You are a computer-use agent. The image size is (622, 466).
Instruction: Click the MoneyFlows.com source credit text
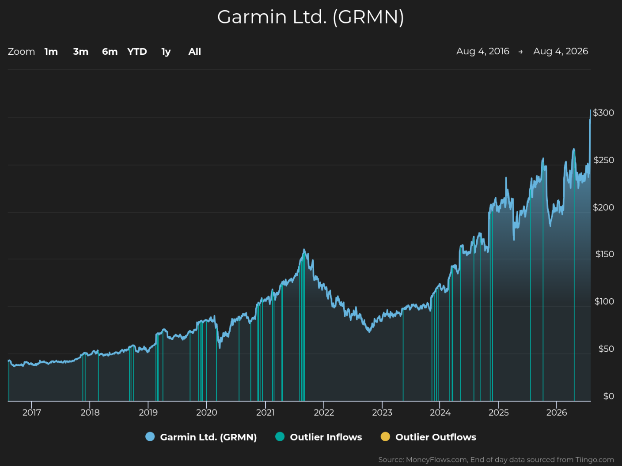point(496,459)
